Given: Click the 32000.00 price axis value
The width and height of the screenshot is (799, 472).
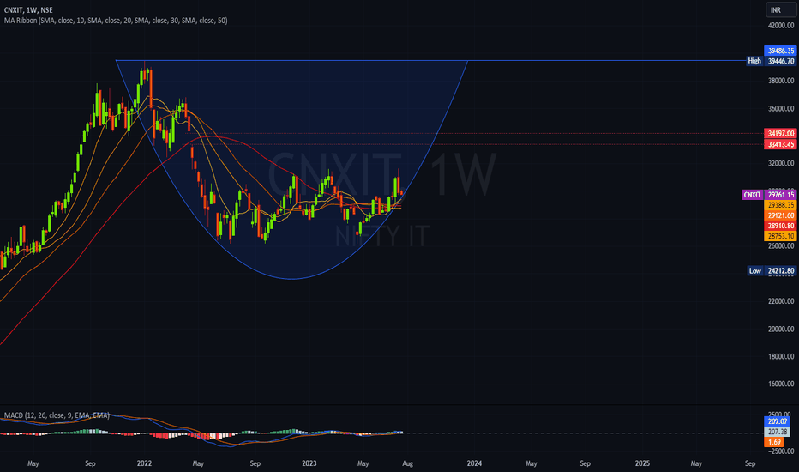Looking at the screenshot, I should click(781, 163).
